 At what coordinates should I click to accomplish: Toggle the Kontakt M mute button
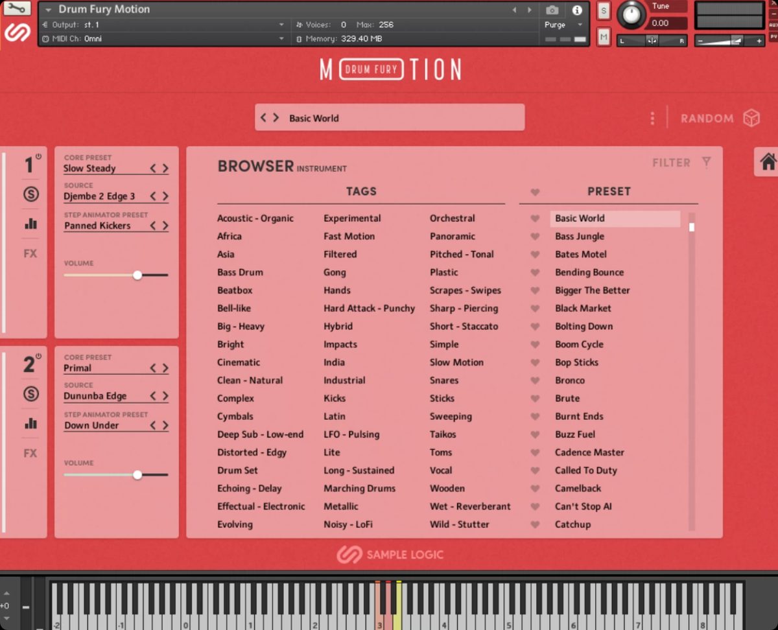(x=604, y=38)
